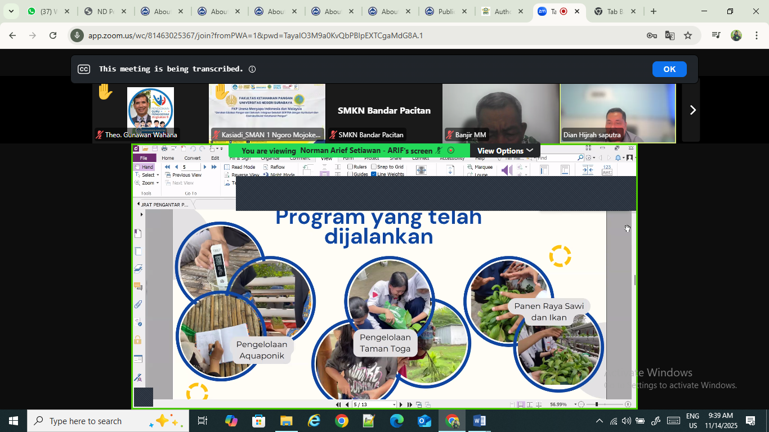This screenshot has width=769, height=432.
Task: Open the Layers panel icon in the sidebar
Action: 138,269
